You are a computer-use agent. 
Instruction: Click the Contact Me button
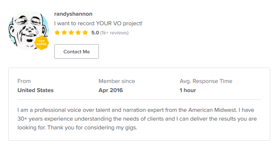(76, 52)
